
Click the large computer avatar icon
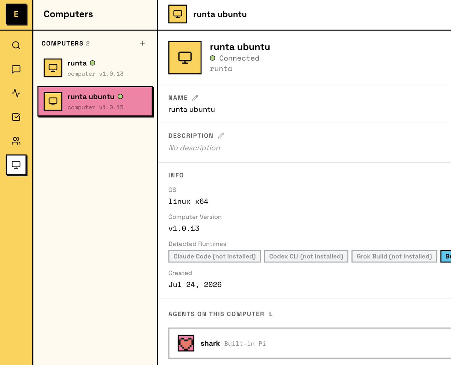click(185, 58)
